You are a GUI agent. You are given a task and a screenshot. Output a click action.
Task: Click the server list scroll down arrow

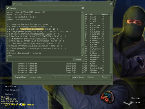pyautogui.click(x=111, y=73)
